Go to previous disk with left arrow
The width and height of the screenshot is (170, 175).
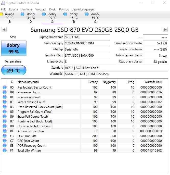[x=4, y=30]
